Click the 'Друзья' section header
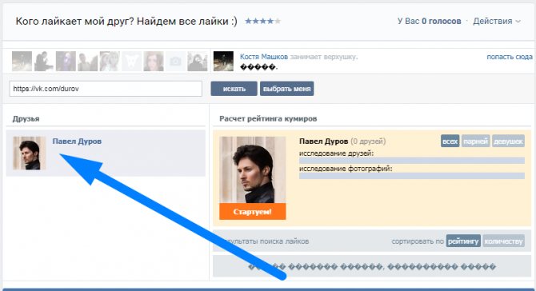The width and height of the screenshot is (536, 291). click(x=26, y=118)
